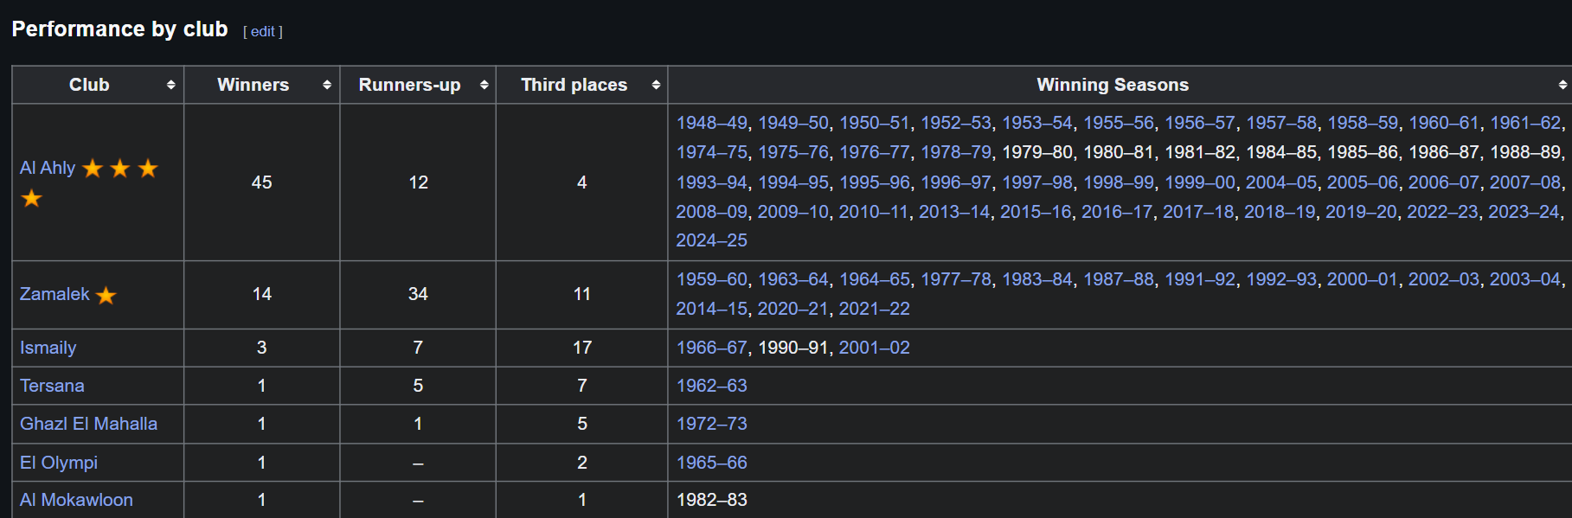Select the Third places column header

pos(574,85)
